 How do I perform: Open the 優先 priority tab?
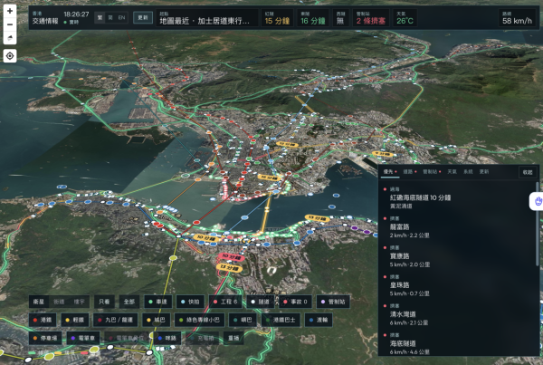(389, 171)
